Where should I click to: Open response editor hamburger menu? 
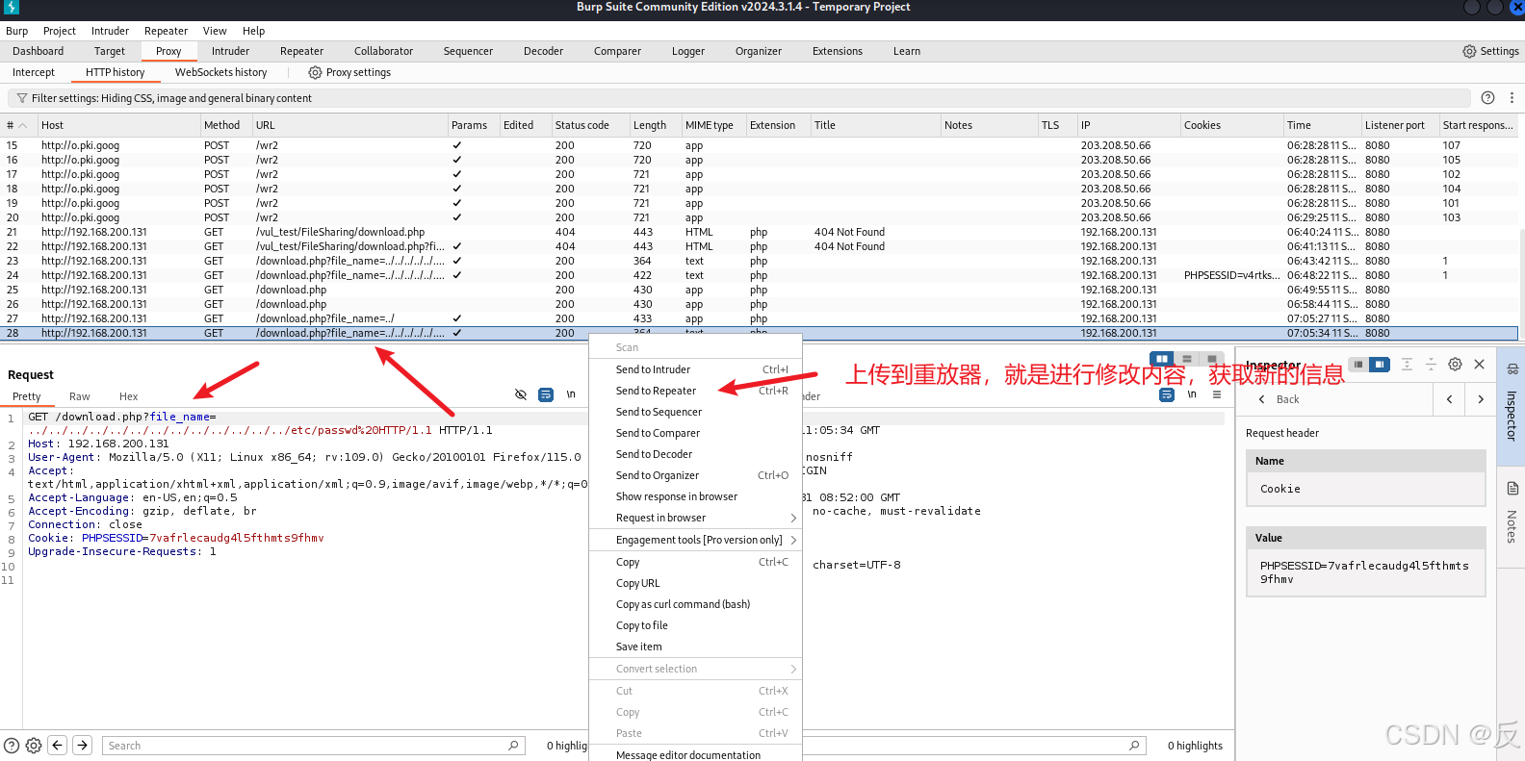1217,394
